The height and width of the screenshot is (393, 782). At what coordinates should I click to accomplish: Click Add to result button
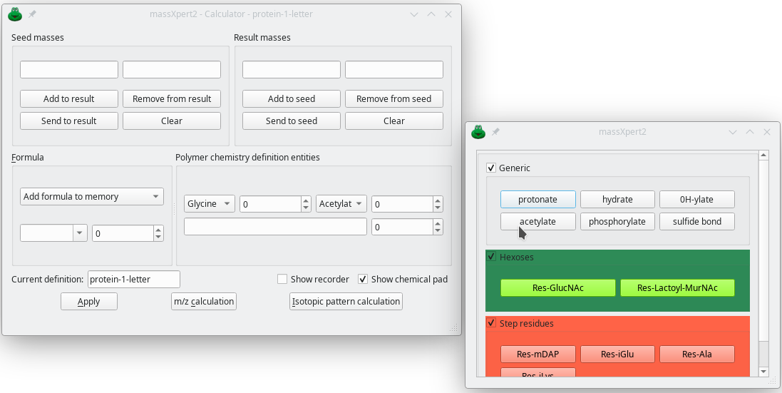(69, 98)
